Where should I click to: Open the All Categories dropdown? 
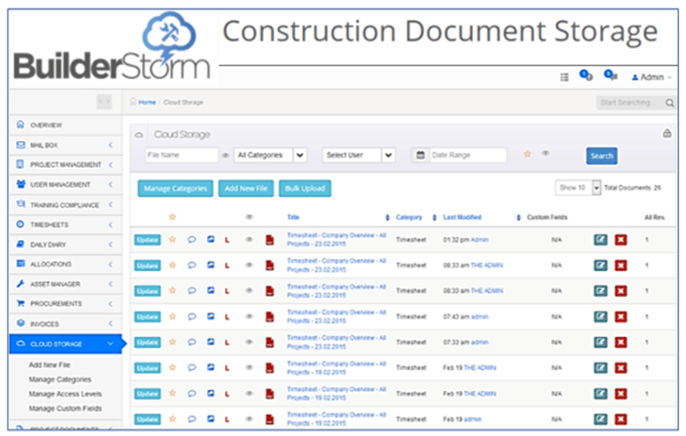pos(270,155)
